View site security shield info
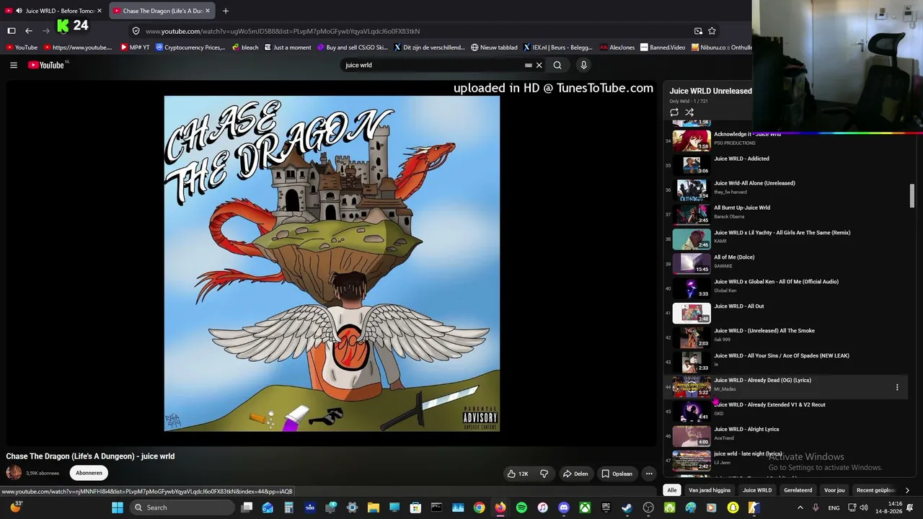 coord(136,31)
